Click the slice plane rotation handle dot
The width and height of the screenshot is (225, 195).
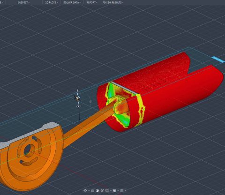[90, 102]
